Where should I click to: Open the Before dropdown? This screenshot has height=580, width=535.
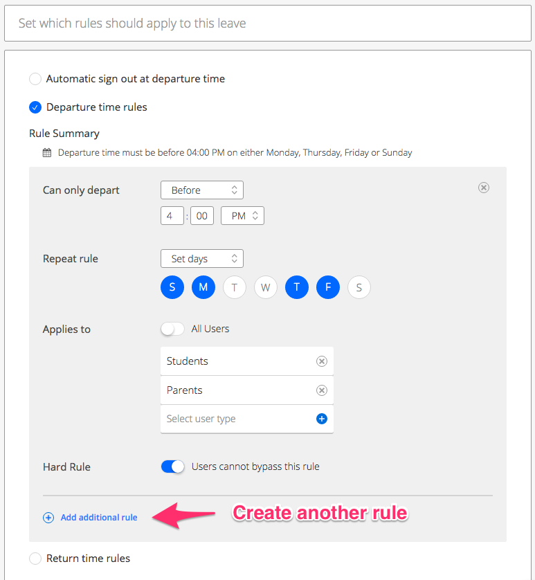click(x=202, y=190)
